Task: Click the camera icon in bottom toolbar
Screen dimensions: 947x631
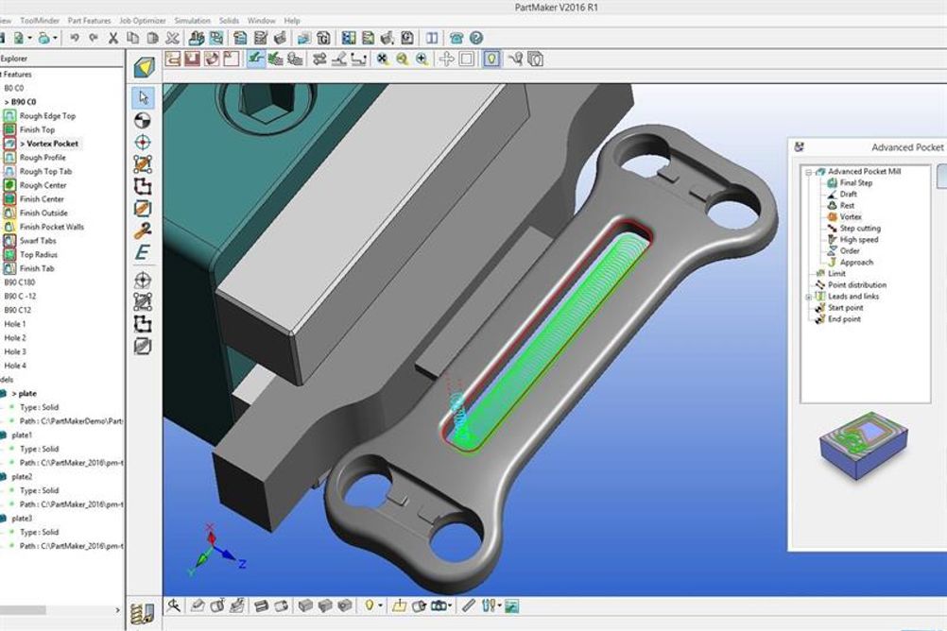Action: pos(439,605)
